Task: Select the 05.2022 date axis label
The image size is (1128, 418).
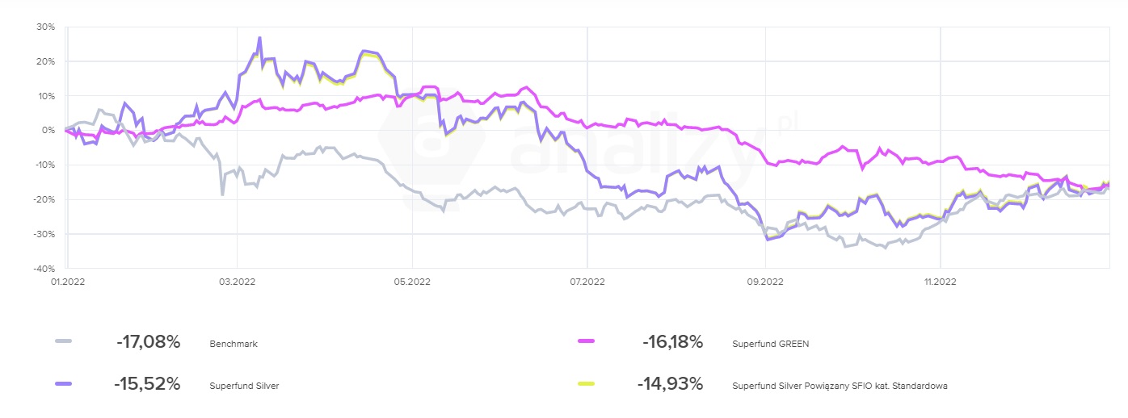Action: tap(412, 282)
